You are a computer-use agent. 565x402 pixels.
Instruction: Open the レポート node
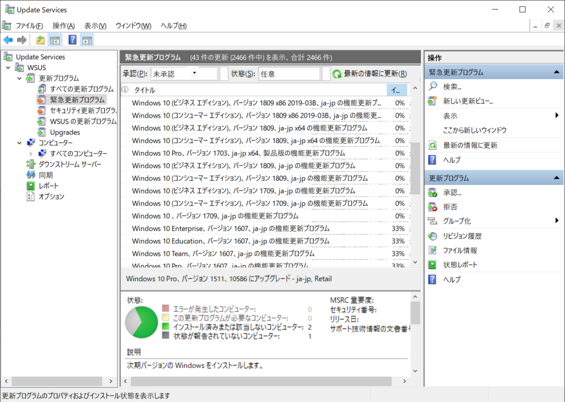click(x=48, y=186)
